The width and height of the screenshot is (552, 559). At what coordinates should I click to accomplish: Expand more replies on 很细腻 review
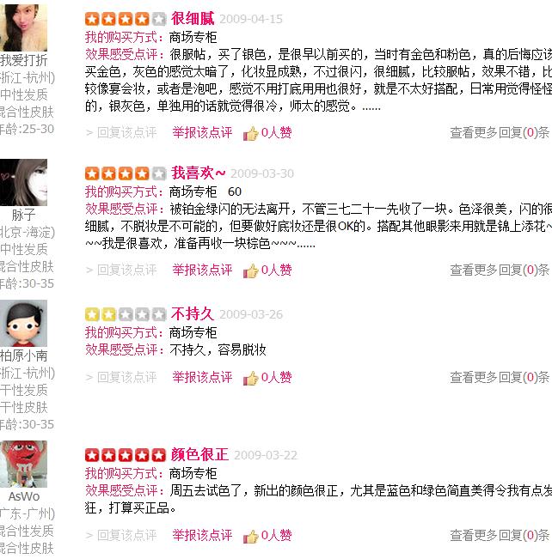(500, 132)
